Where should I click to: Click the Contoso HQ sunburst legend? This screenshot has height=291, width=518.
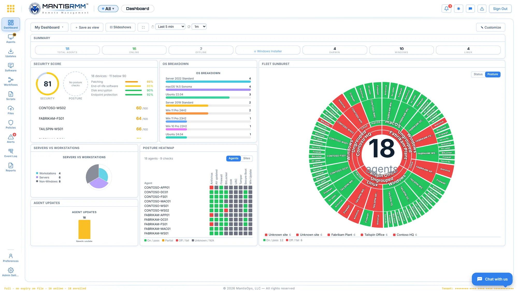click(x=405, y=235)
